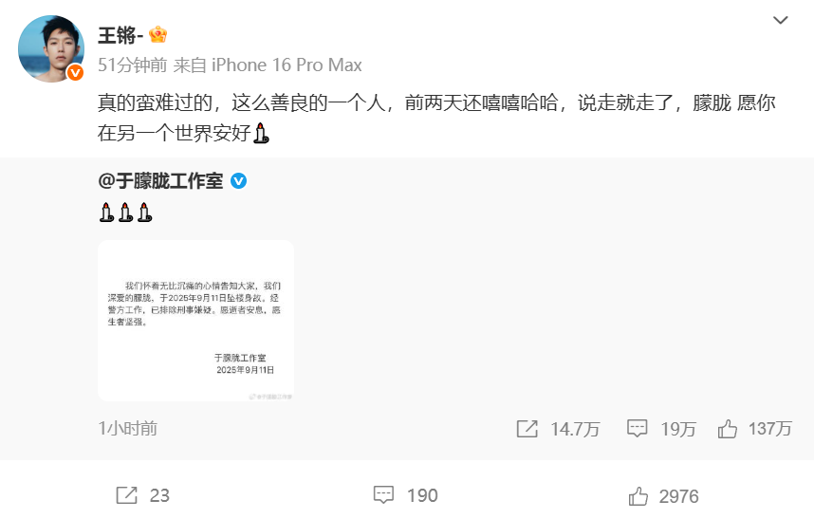Click the original post comment icon 19万

637,429
